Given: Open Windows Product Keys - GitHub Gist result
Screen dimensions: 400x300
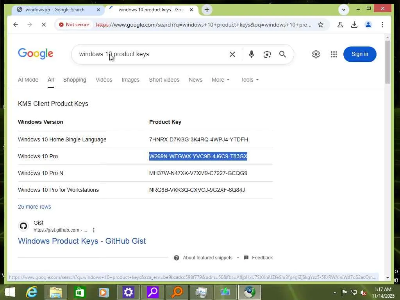Looking at the screenshot, I should click(x=82, y=241).
